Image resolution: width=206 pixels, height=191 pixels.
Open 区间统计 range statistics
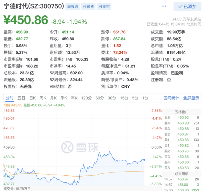pos(171,98)
